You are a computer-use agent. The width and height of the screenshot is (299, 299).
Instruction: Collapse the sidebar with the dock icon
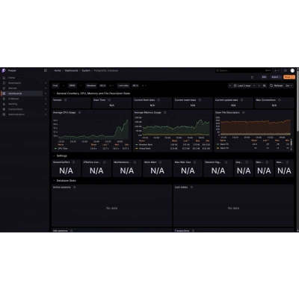coord(46,70)
